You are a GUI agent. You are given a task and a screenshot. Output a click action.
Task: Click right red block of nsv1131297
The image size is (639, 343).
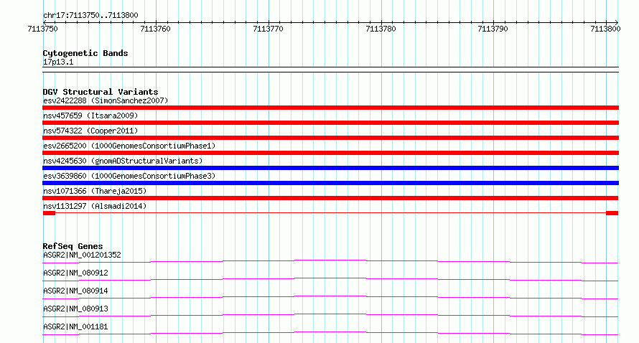point(612,213)
